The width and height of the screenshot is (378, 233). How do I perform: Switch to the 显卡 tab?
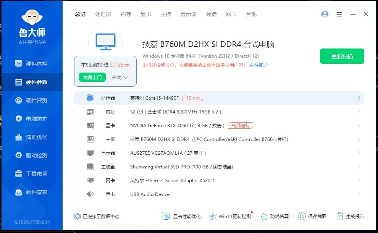[145, 14]
